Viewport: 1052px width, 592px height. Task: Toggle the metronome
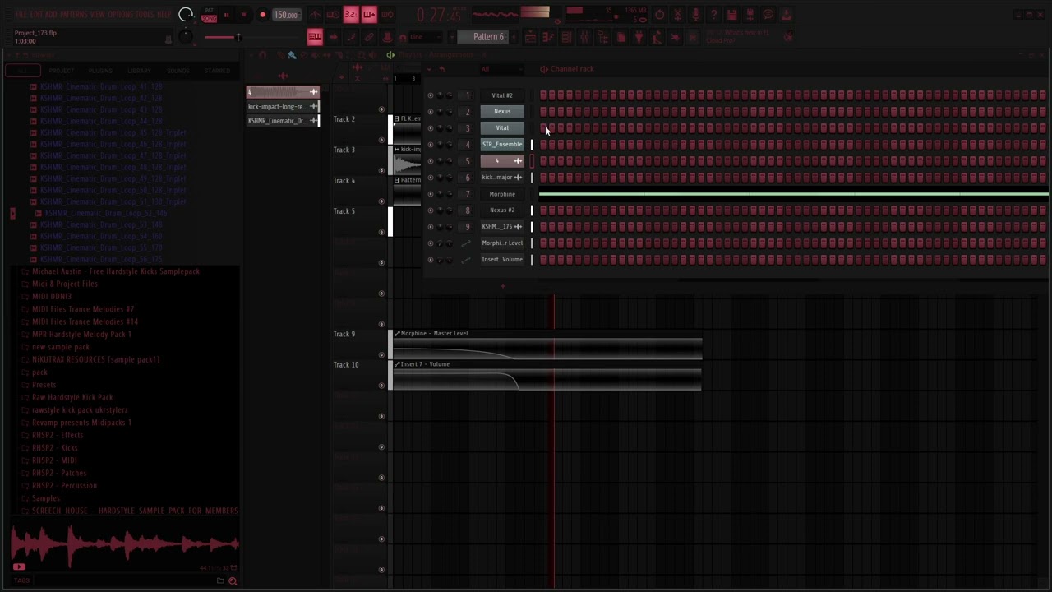point(315,15)
